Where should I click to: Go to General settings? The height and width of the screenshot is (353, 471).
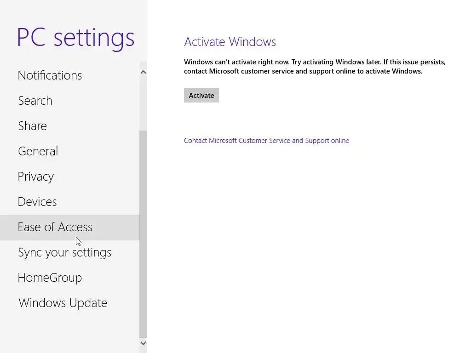coord(70,151)
